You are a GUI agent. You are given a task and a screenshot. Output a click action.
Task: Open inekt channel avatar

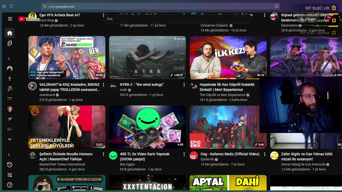tap(113, 86)
